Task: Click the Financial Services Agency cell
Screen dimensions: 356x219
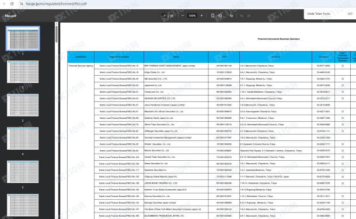Action: pos(81,66)
